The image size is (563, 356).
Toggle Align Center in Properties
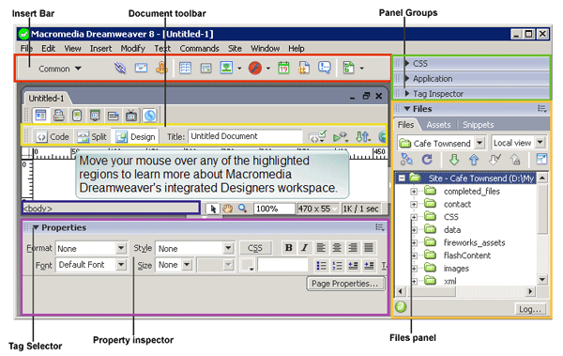(337, 248)
